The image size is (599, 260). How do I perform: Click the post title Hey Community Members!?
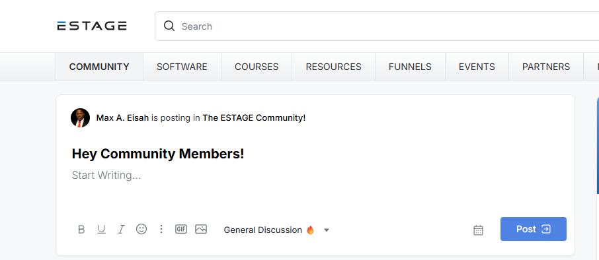click(x=158, y=154)
